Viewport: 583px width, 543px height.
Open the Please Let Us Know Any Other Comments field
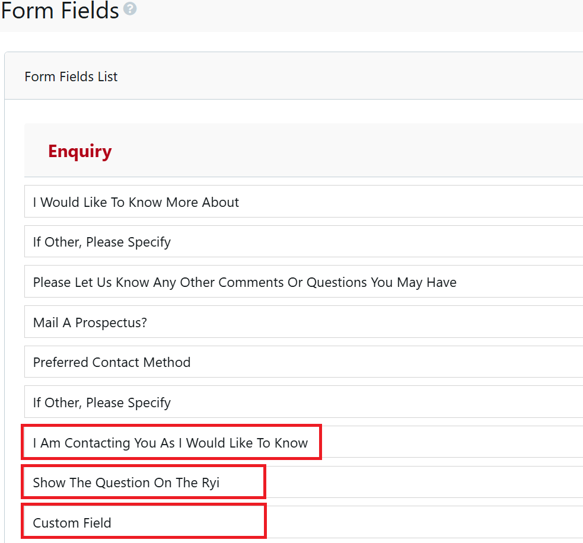tap(244, 282)
